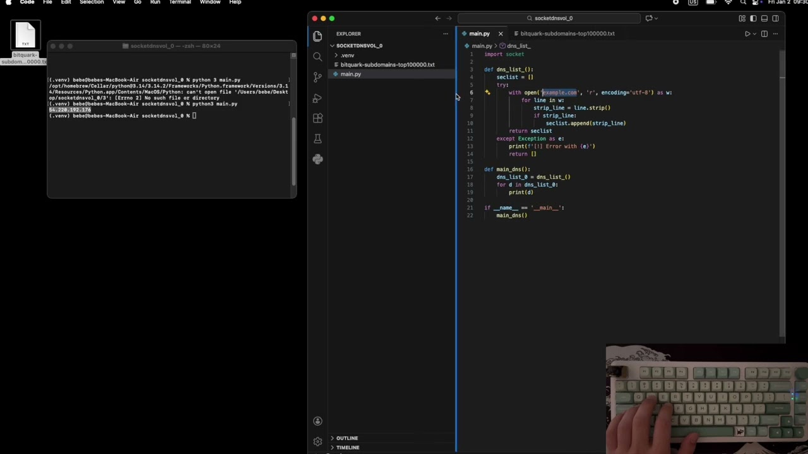Image resolution: width=808 pixels, height=454 pixels.
Task: Expand the .venv folder
Action: 391,55
